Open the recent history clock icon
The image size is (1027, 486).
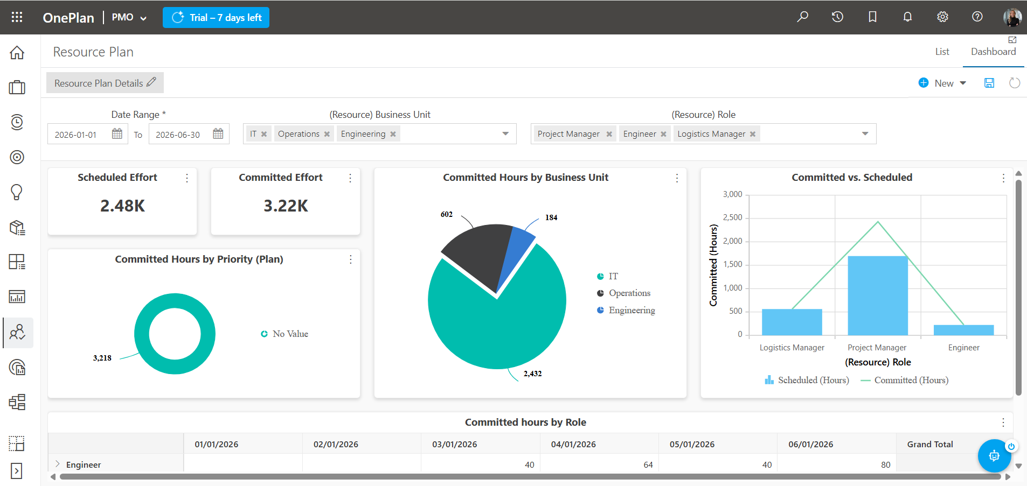click(837, 17)
